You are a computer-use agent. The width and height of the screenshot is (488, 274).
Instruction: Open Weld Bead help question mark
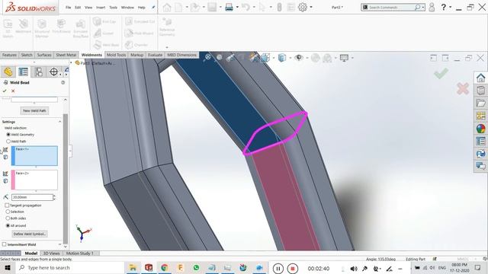(x=63, y=82)
